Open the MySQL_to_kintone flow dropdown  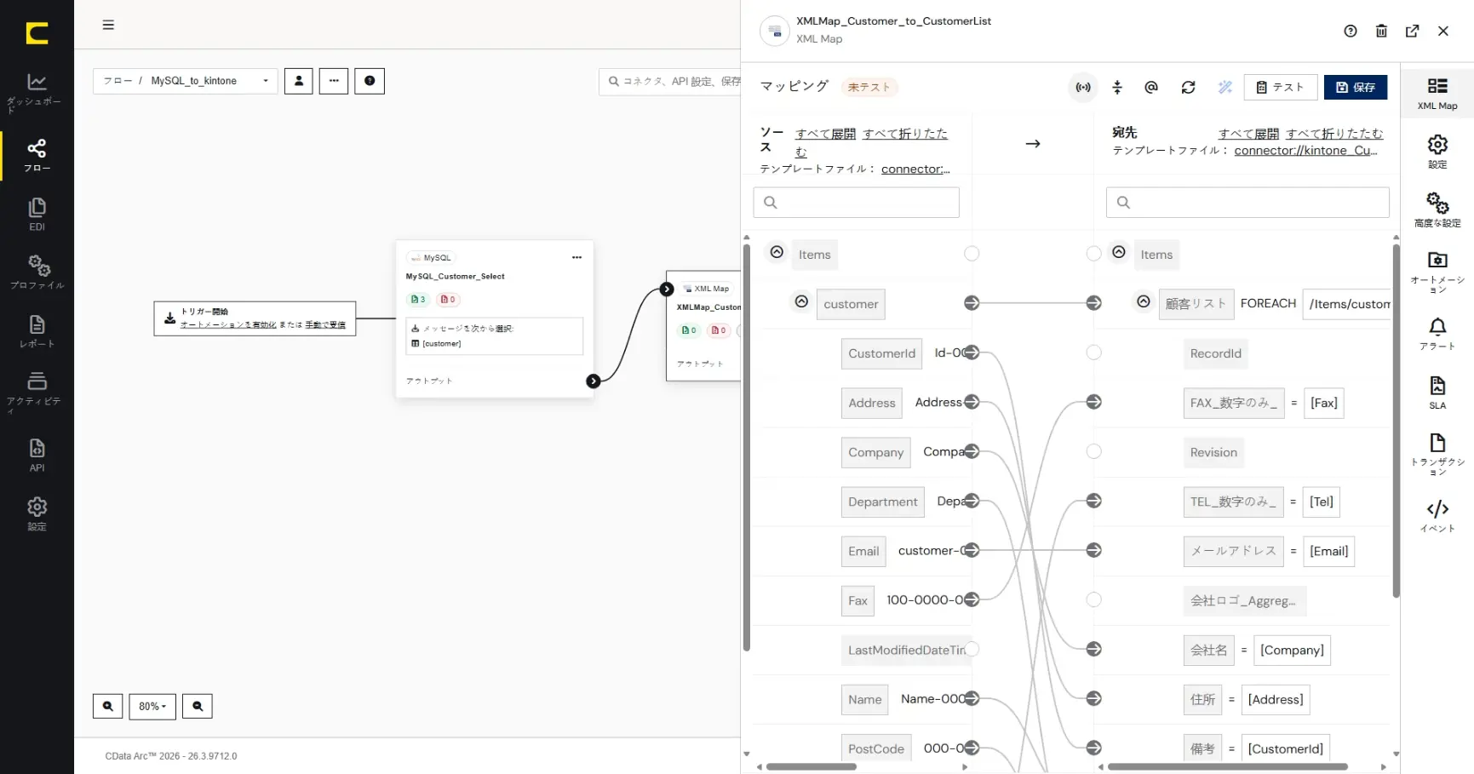186,81
